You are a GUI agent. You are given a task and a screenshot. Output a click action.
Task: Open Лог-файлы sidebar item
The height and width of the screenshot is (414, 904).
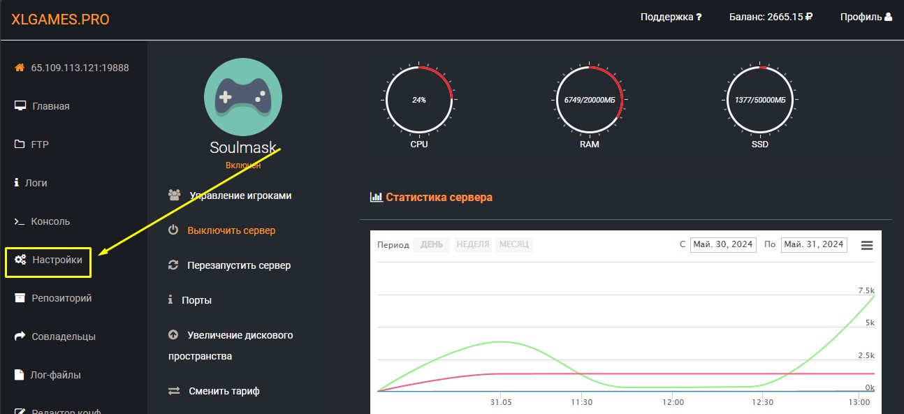[56, 375]
